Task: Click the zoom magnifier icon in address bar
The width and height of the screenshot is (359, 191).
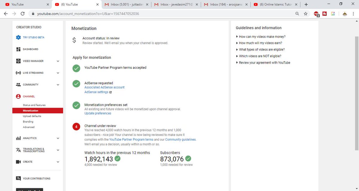Action: [x=297, y=14]
